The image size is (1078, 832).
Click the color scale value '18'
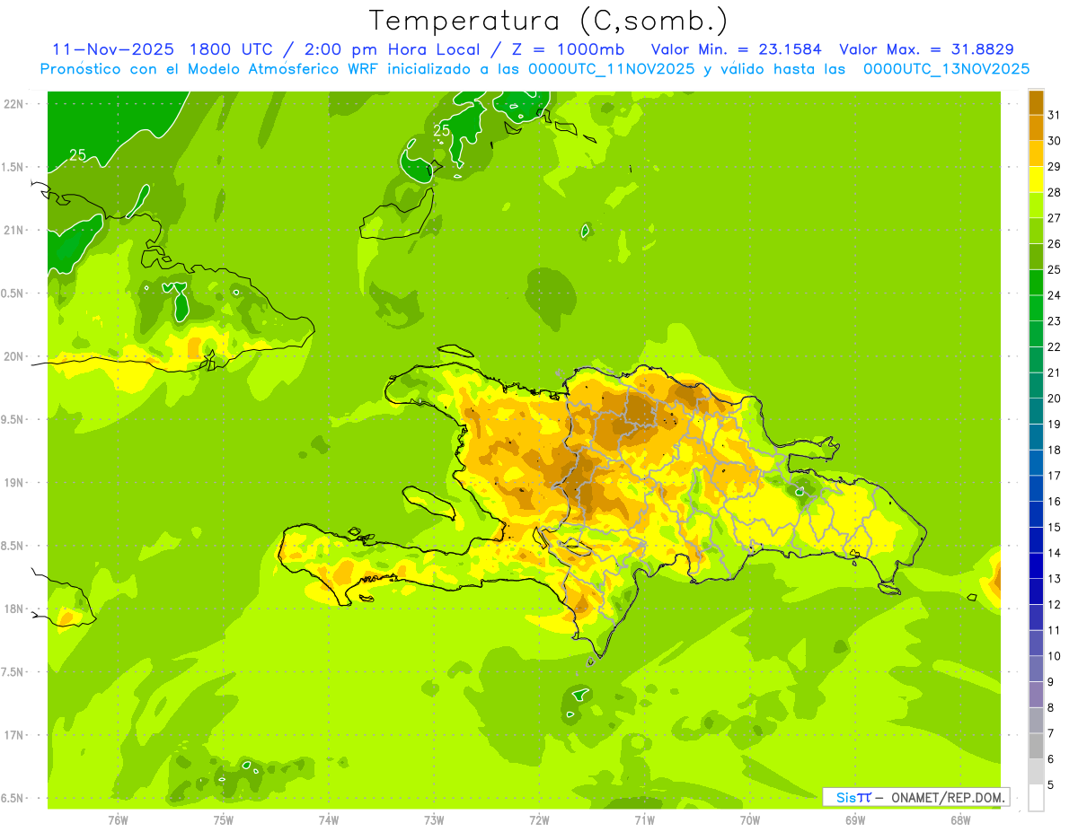tap(1055, 450)
